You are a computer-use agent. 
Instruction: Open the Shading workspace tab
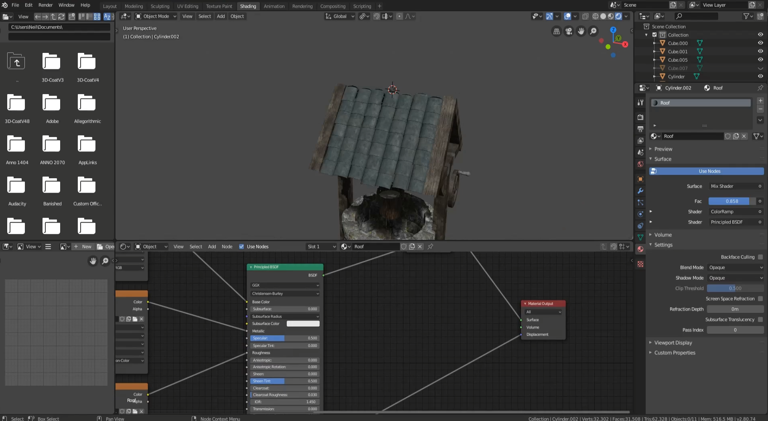(248, 6)
